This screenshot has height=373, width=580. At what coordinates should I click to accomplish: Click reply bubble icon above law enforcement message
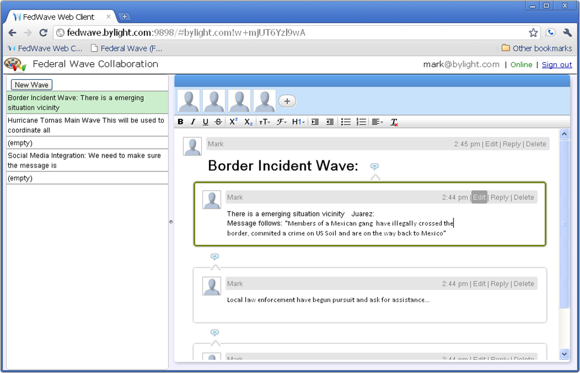(x=214, y=257)
